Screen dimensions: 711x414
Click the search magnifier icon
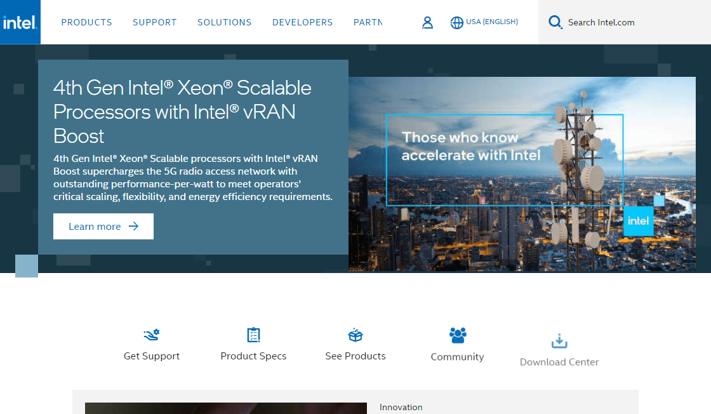point(555,22)
